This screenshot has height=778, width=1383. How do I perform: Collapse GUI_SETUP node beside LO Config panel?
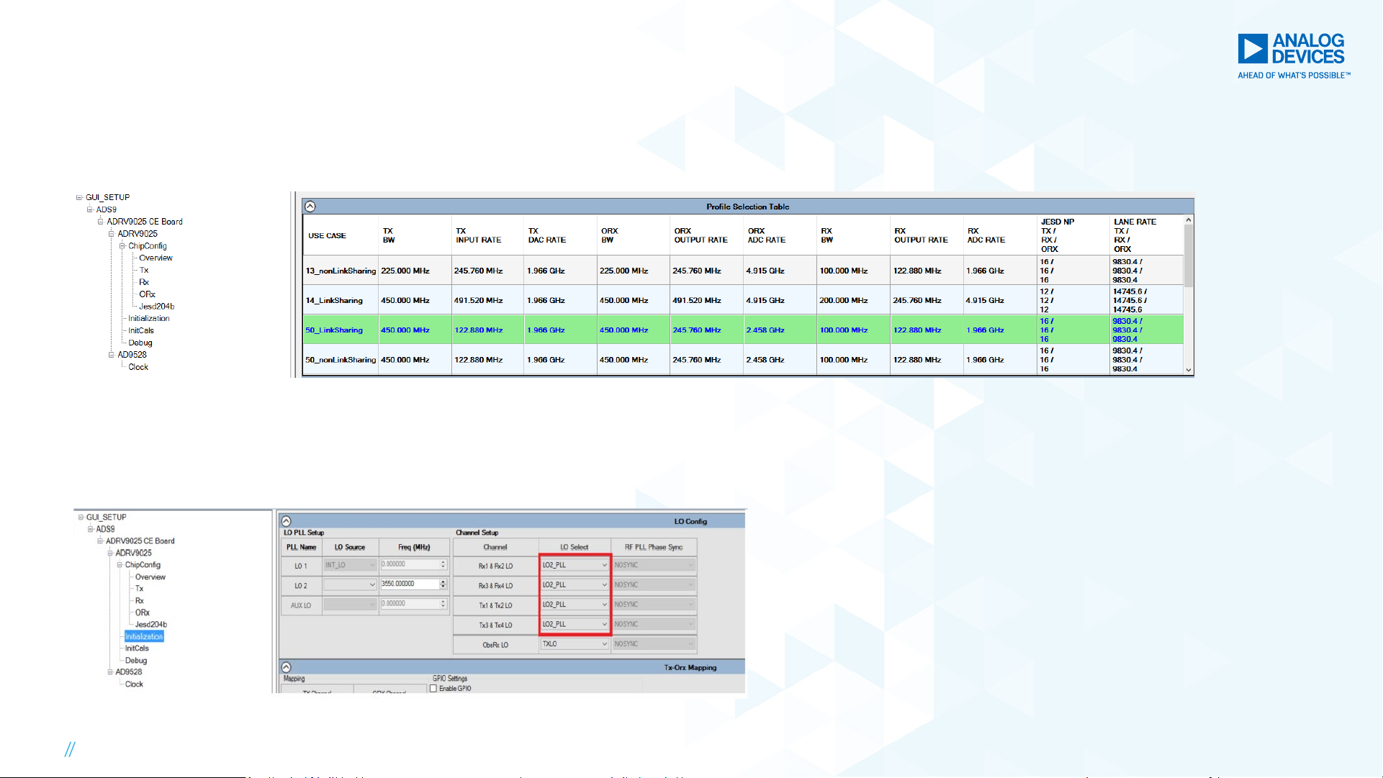80,517
